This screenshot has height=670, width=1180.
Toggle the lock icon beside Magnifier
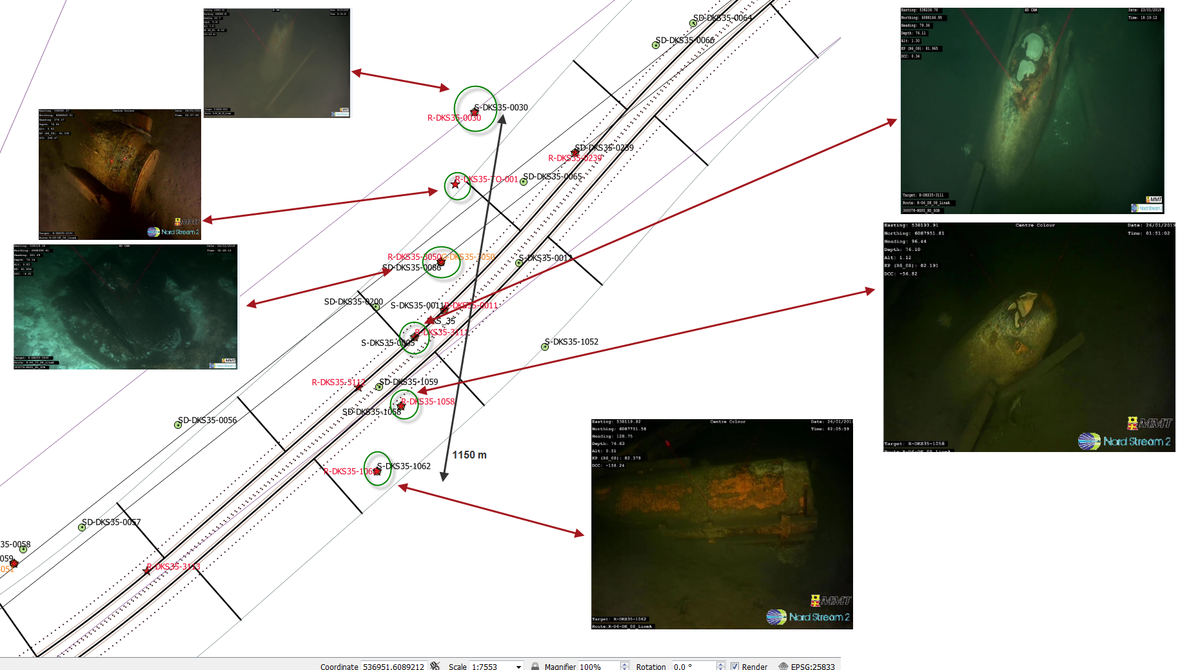[535, 666]
